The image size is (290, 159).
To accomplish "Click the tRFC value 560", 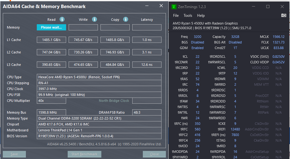I will tap(197, 129).
